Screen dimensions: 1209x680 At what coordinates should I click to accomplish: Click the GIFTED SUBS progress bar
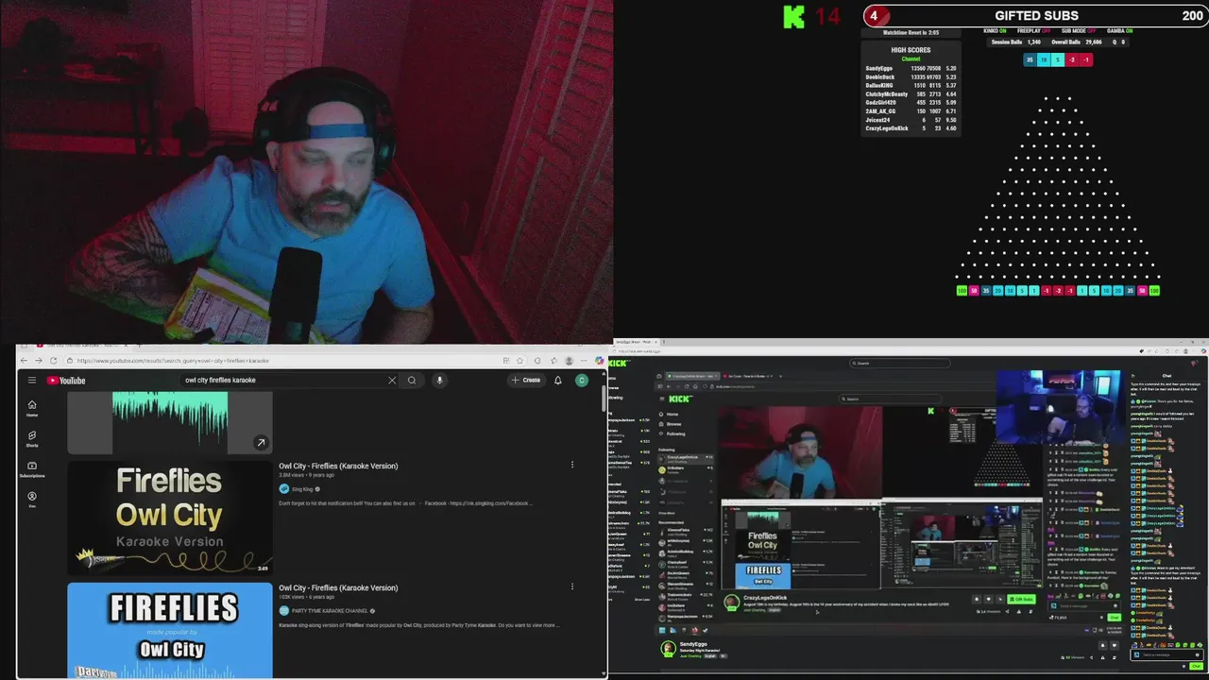1034,15
